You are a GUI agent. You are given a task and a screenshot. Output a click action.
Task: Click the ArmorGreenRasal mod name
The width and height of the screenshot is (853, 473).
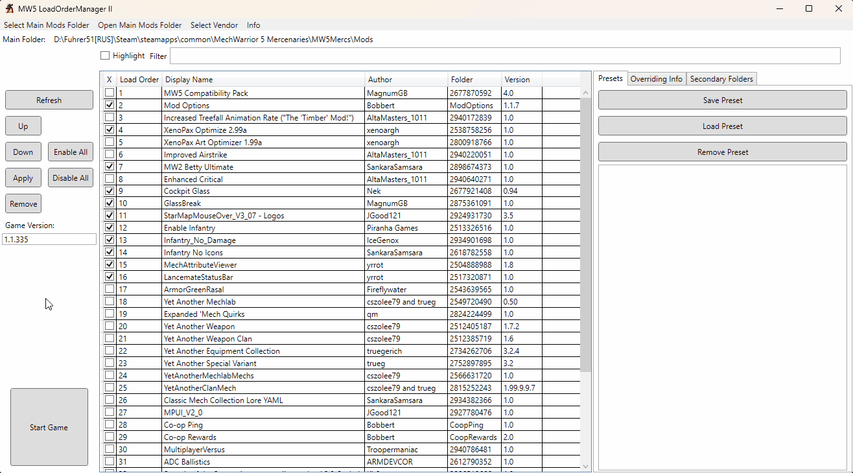click(x=194, y=290)
